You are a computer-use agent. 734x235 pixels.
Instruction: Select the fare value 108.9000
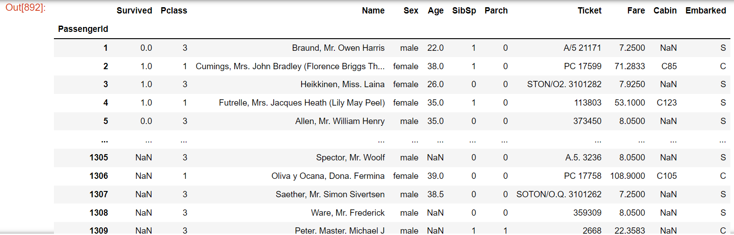click(627, 176)
